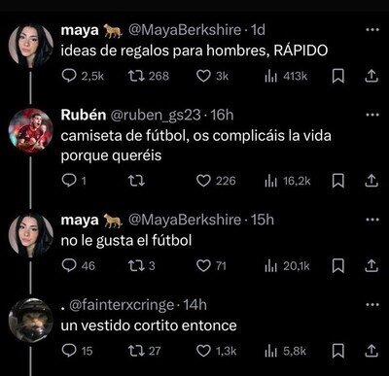Open the @fainterxcringe profile handle
The width and height of the screenshot is (389, 376).
122,305
